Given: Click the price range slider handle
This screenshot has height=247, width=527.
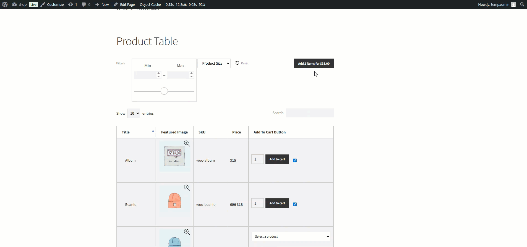Looking at the screenshot, I should [x=164, y=91].
